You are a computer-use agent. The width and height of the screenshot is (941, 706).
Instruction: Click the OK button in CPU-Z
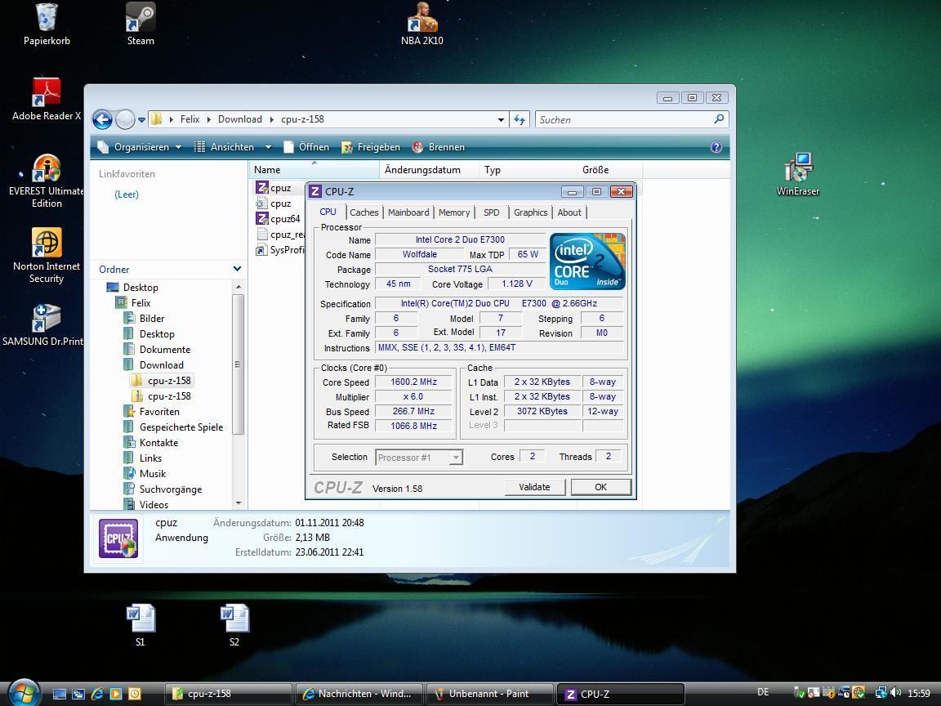(600, 487)
